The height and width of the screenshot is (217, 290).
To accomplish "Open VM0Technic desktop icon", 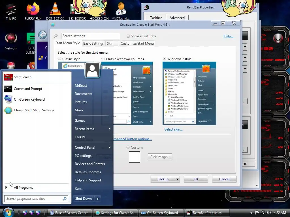I will (x=121, y=11).
